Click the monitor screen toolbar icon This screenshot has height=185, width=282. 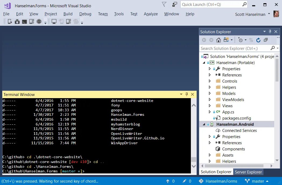point(54,21)
